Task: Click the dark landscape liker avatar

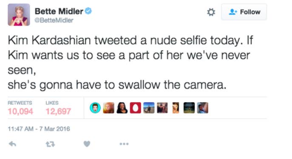Action: click(x=189, y=108)
